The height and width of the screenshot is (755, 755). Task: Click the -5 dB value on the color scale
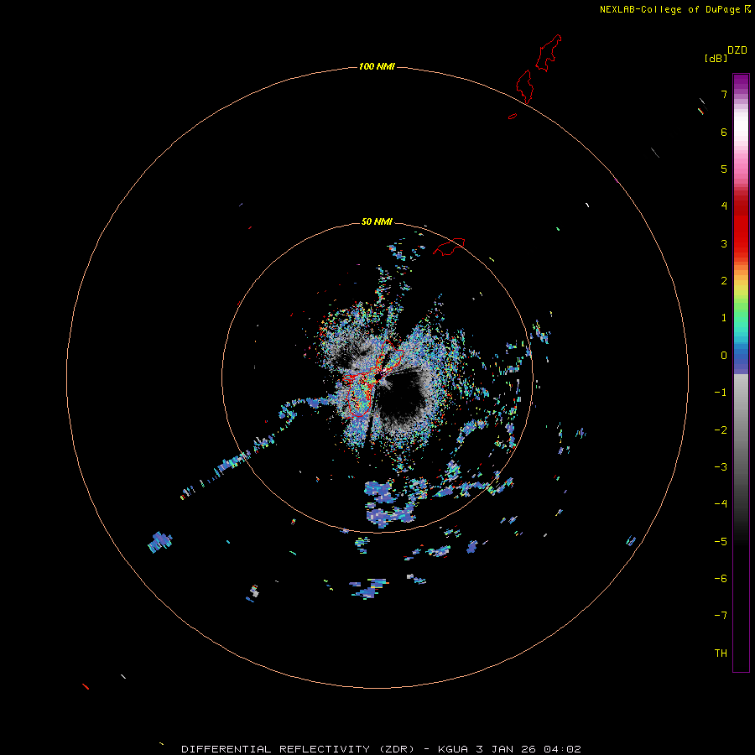pyautogui.click(x=721, y=542)
